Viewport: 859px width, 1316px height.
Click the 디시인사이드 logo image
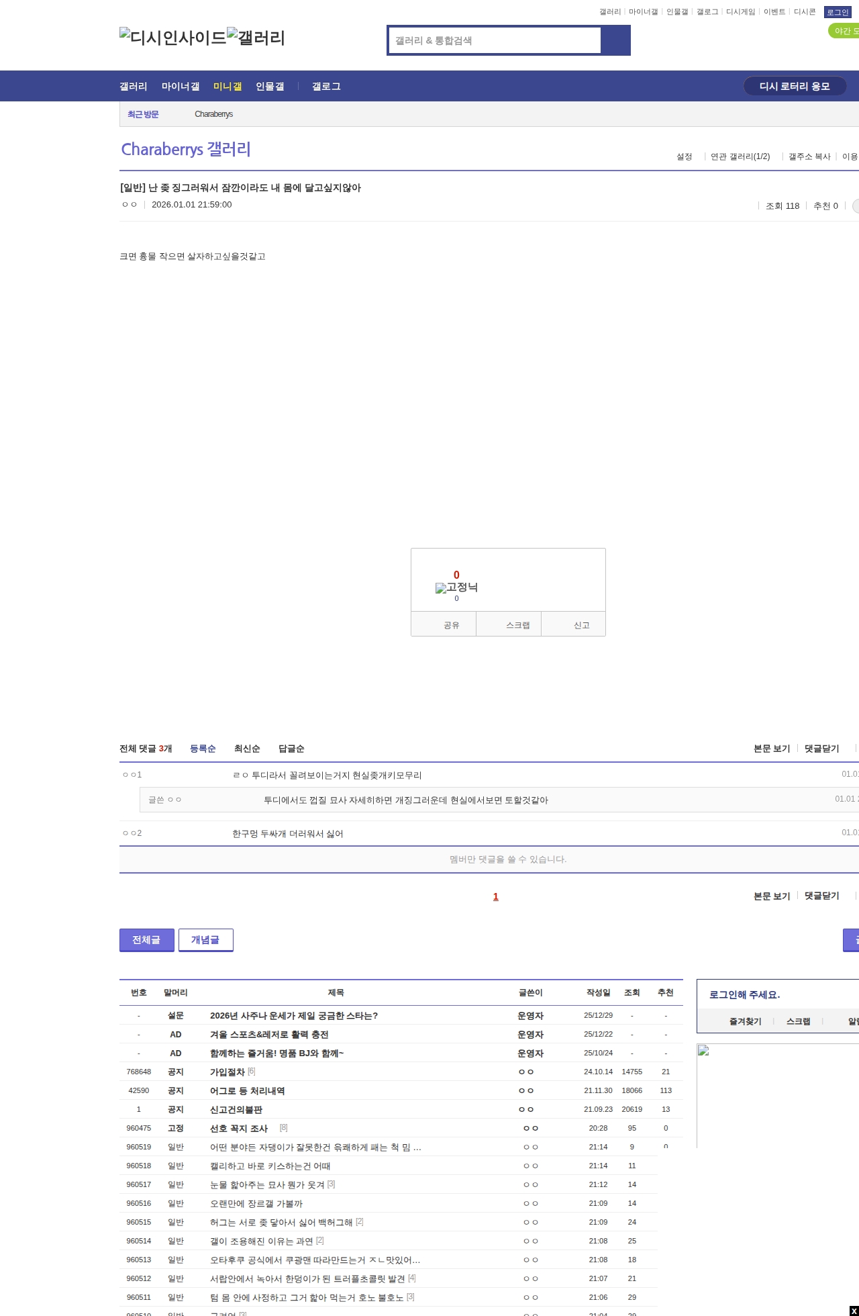[172, 38]
